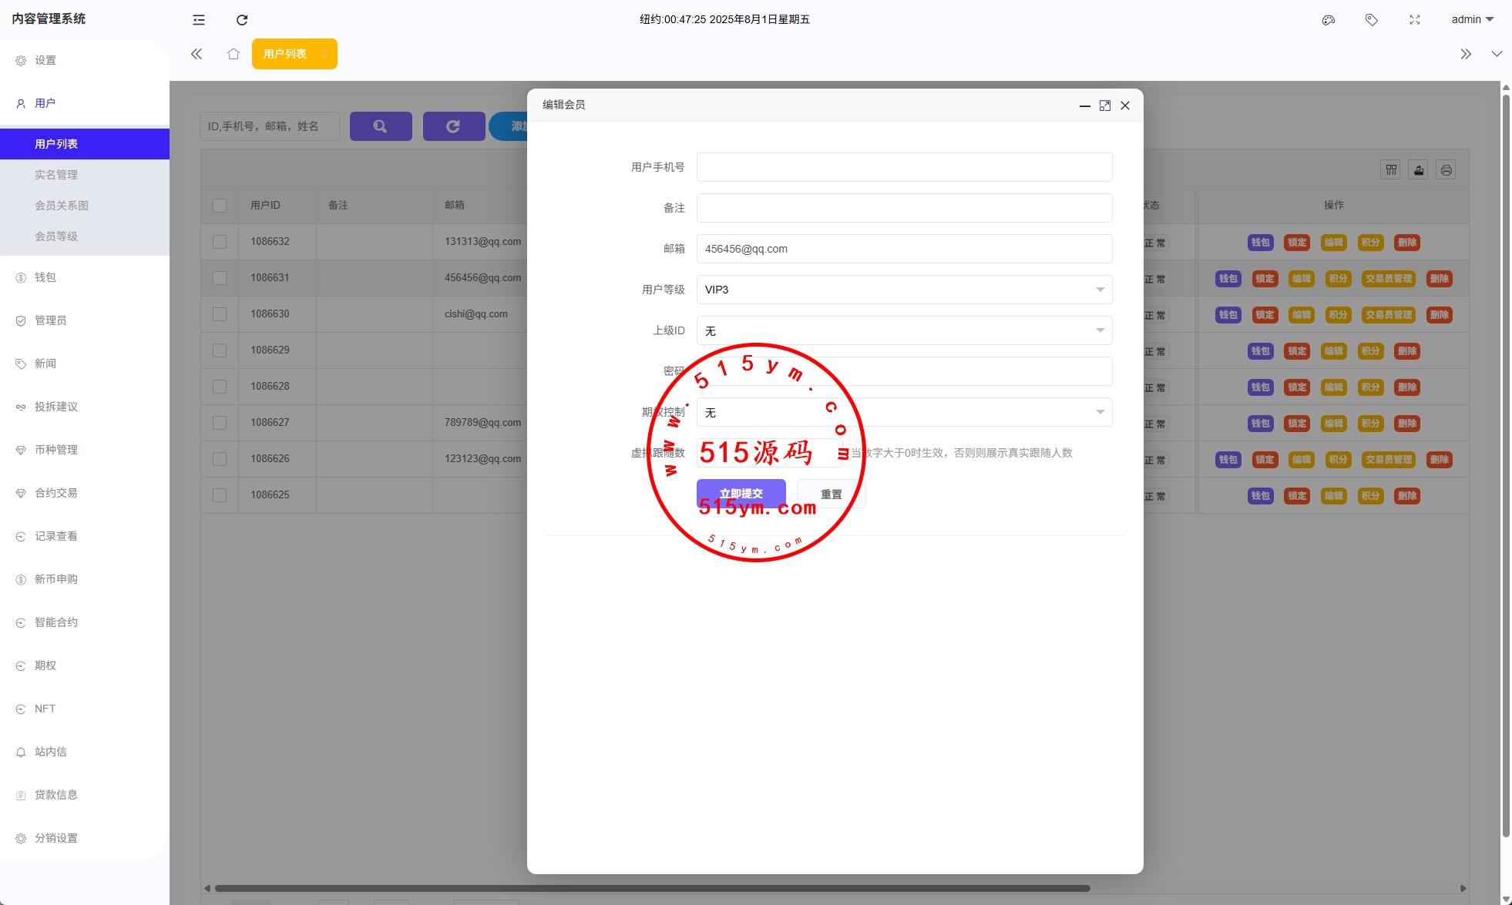Open 实名管理 in the sidebar

click(x=56, y=175)
